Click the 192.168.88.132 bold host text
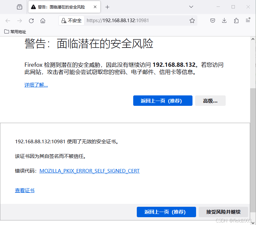 (x=174, y=65)
